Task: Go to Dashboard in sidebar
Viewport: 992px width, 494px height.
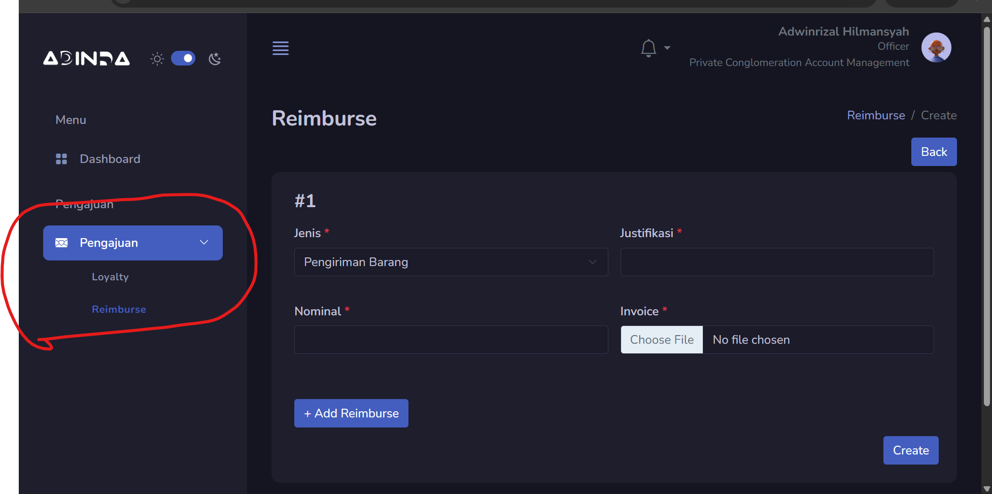Action: (110, 159)
